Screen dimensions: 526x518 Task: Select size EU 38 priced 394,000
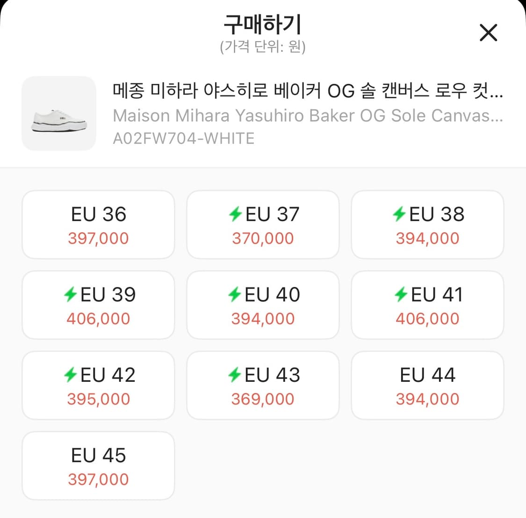tap(427, 225)
